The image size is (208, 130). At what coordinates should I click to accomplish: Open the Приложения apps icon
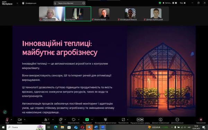(123, 120)
